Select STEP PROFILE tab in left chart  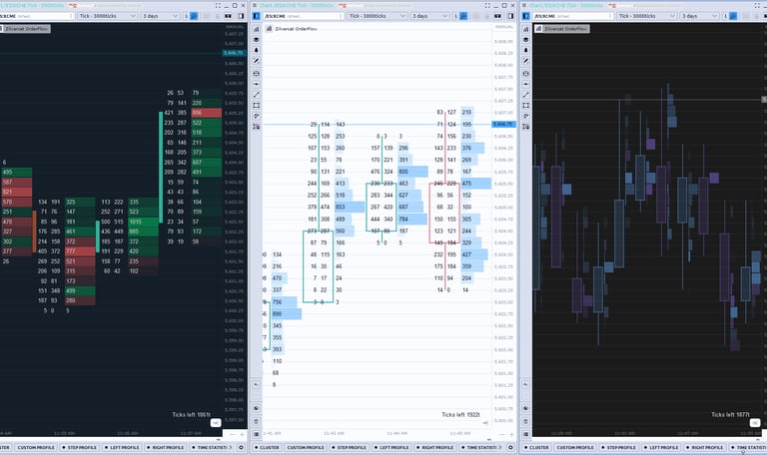tap(80, 447)
